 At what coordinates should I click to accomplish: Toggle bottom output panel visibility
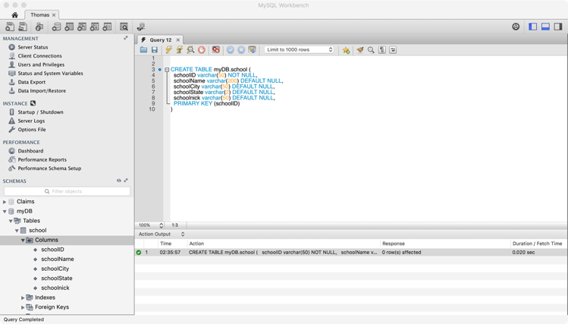545,27
